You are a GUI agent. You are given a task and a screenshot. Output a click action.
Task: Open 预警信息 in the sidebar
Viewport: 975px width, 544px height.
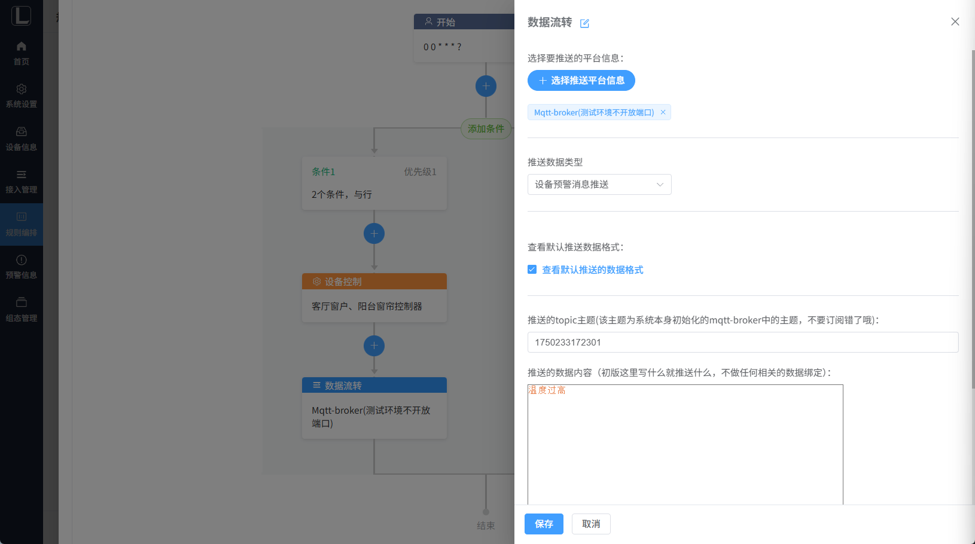click(22, 267)
